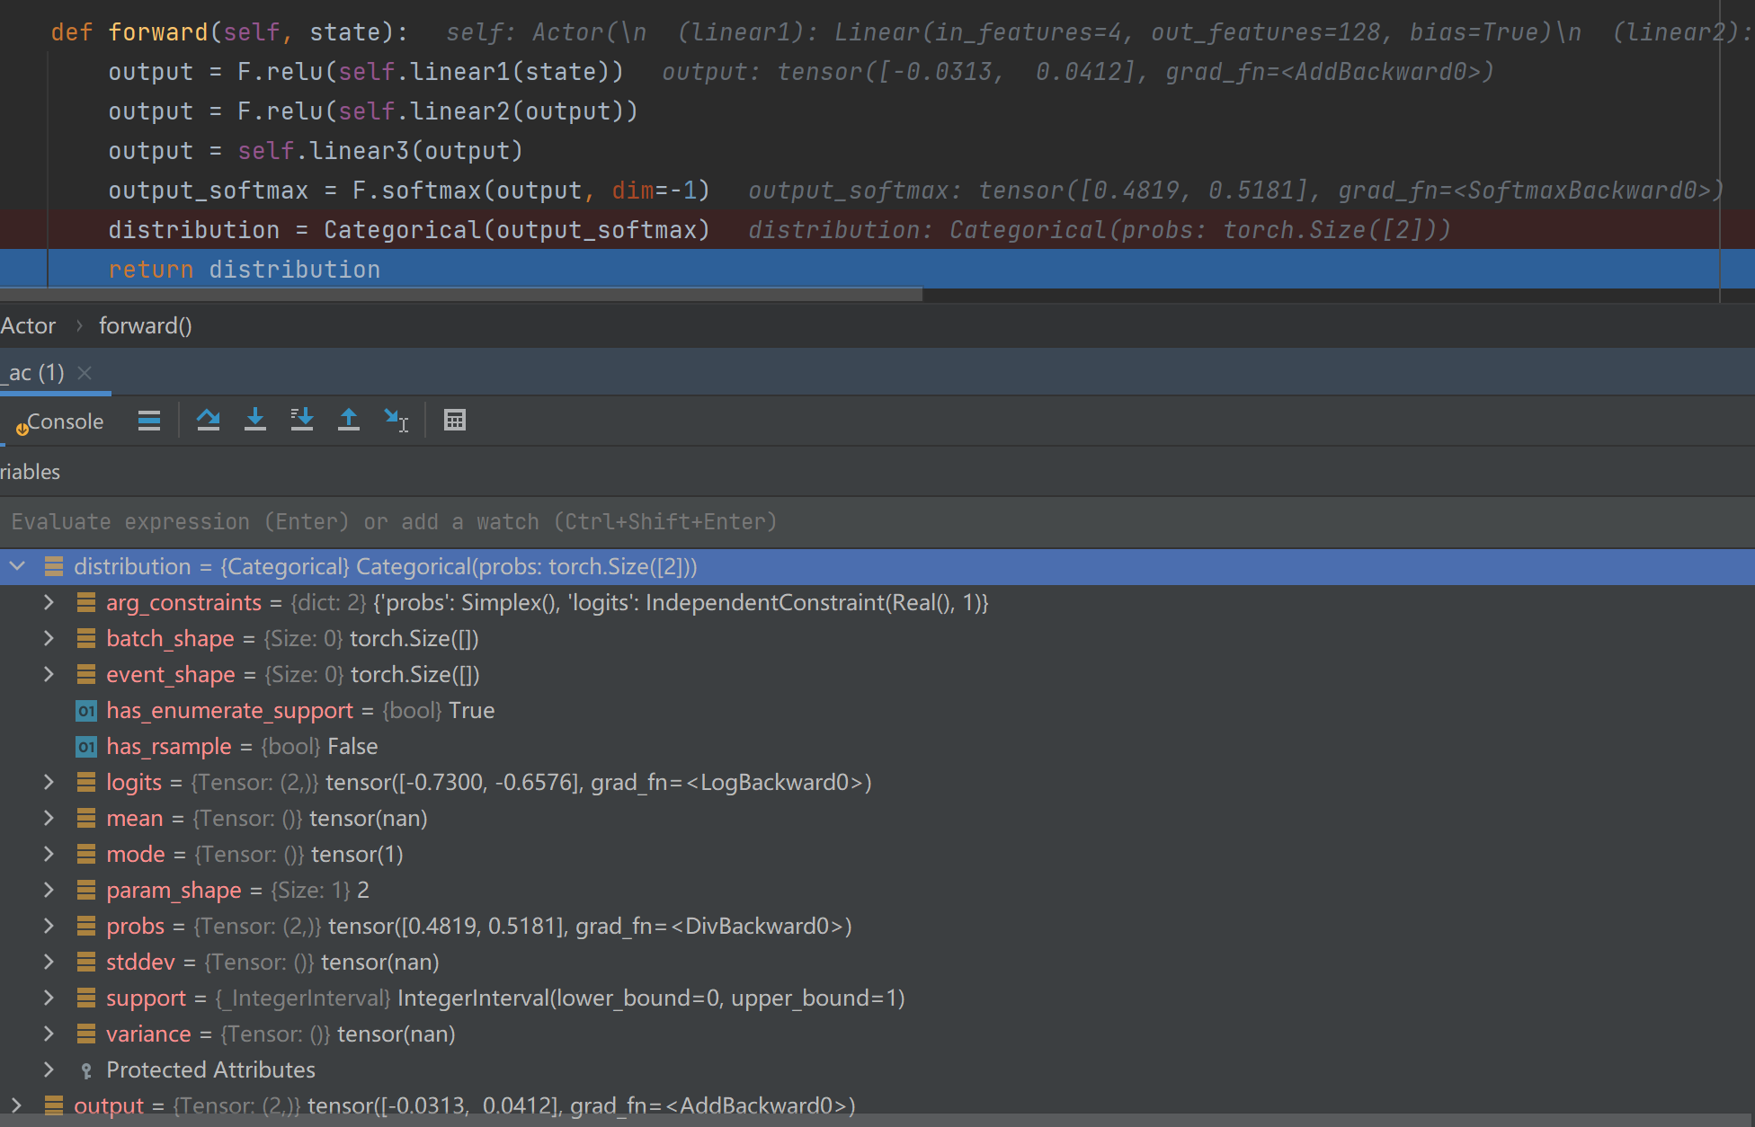The width and height of the screenshot is (1755, 1127).
Task: Click the Force Step Into icon
Action: click(302, 419)
